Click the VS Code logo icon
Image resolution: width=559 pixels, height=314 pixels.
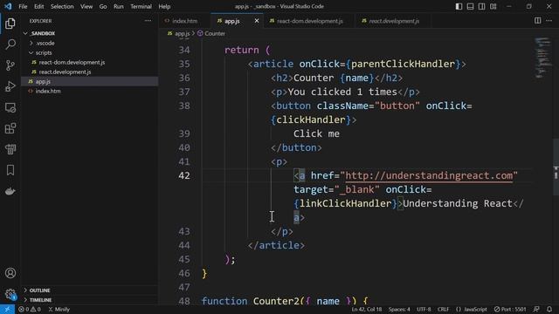pyautogui.click(x=8, y=6)
